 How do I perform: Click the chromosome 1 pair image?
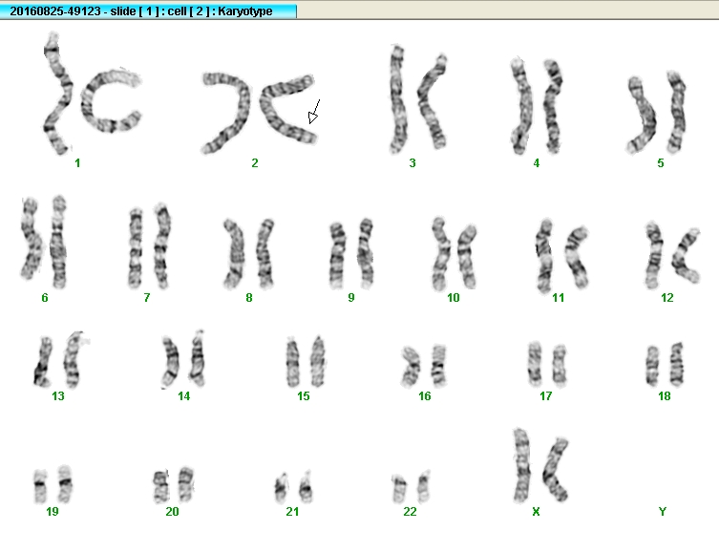tap(93, 93)
